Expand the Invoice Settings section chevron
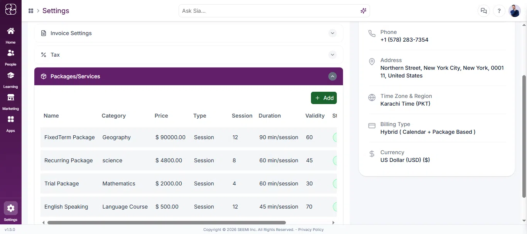The width and height of the screenshot is (527, 234). pos(333,33)
